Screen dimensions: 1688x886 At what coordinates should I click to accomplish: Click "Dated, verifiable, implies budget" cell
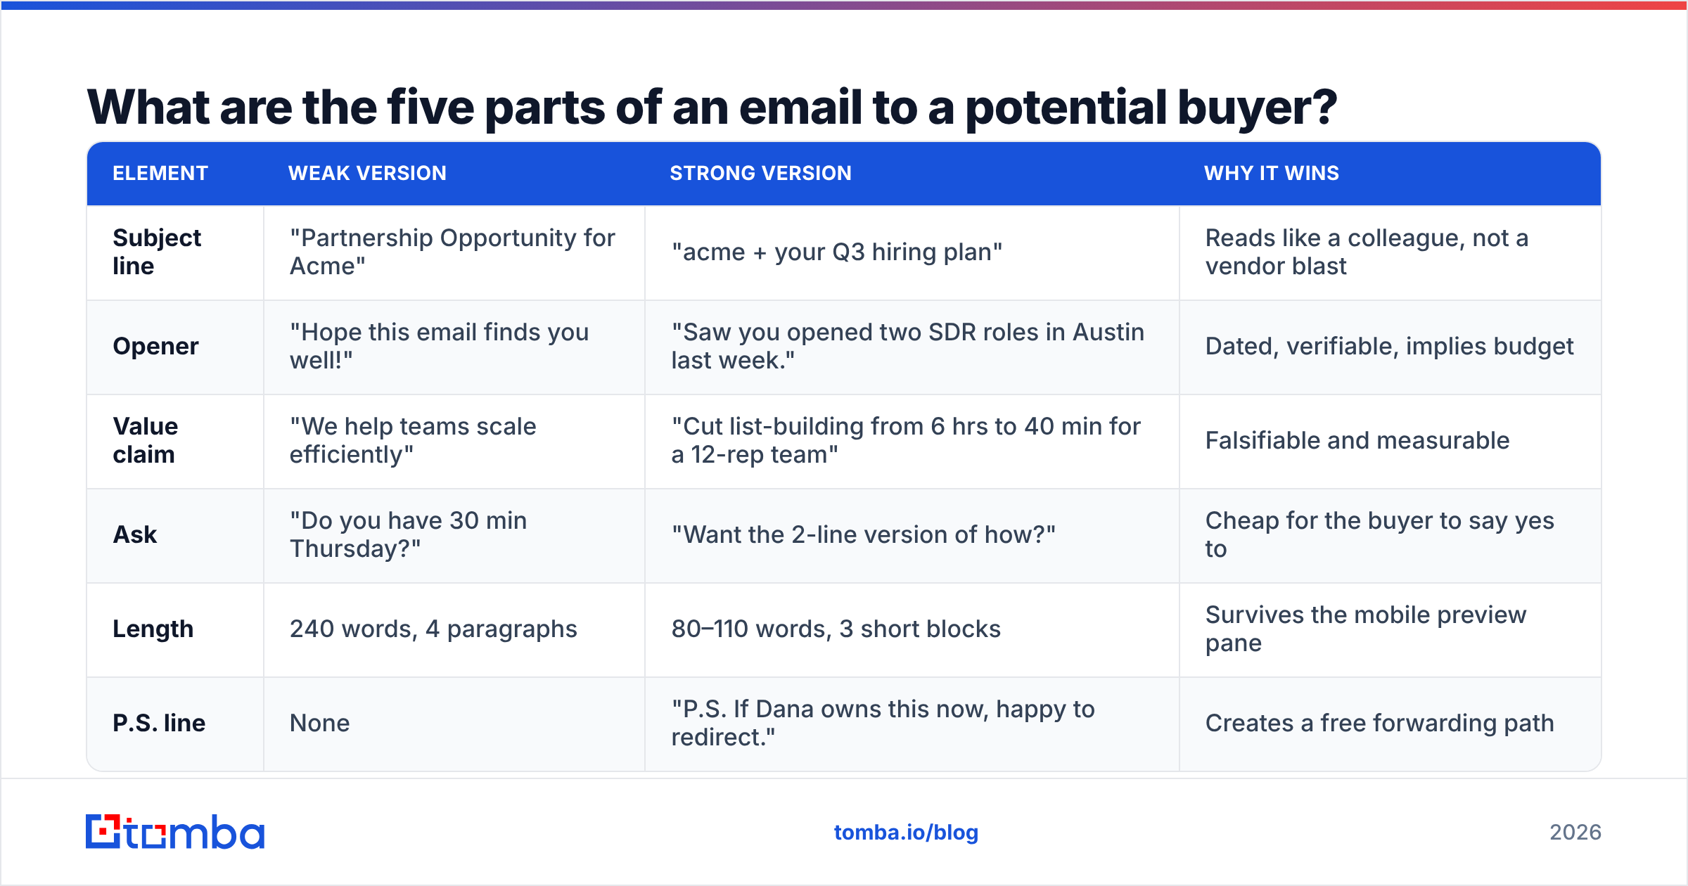pos(1390,347)
